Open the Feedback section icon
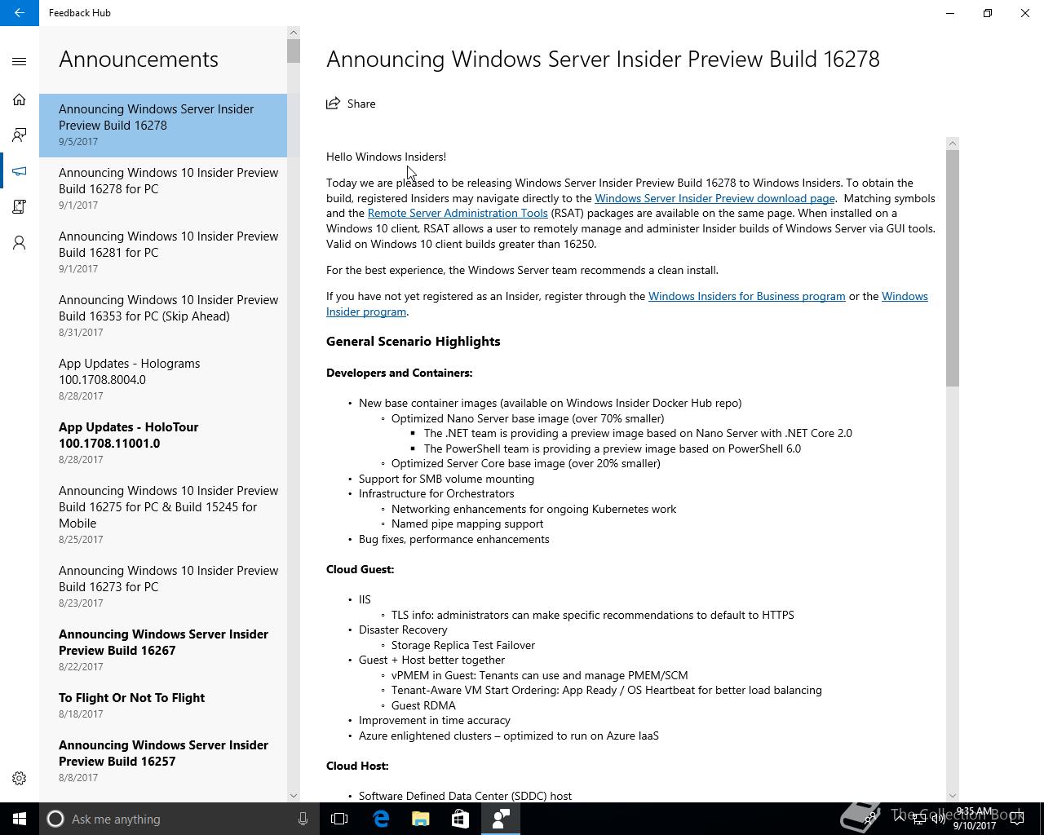Image resolution: width=1044 pixels, height=835 pixels. pos(20,135)
